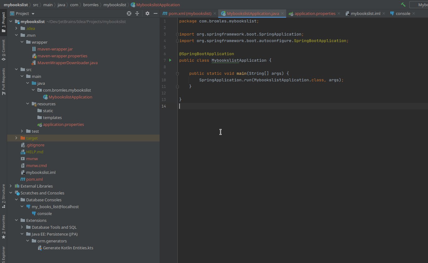The height and width of the screenshot is (263, 428).
Task: Select the mvnw file
Action: tap(32, 159)
